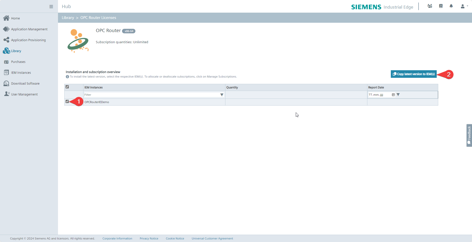Viewport: 472px width, 242px height.
Task: Open the Report Date filter funnel options
Action: coord(398,95)
